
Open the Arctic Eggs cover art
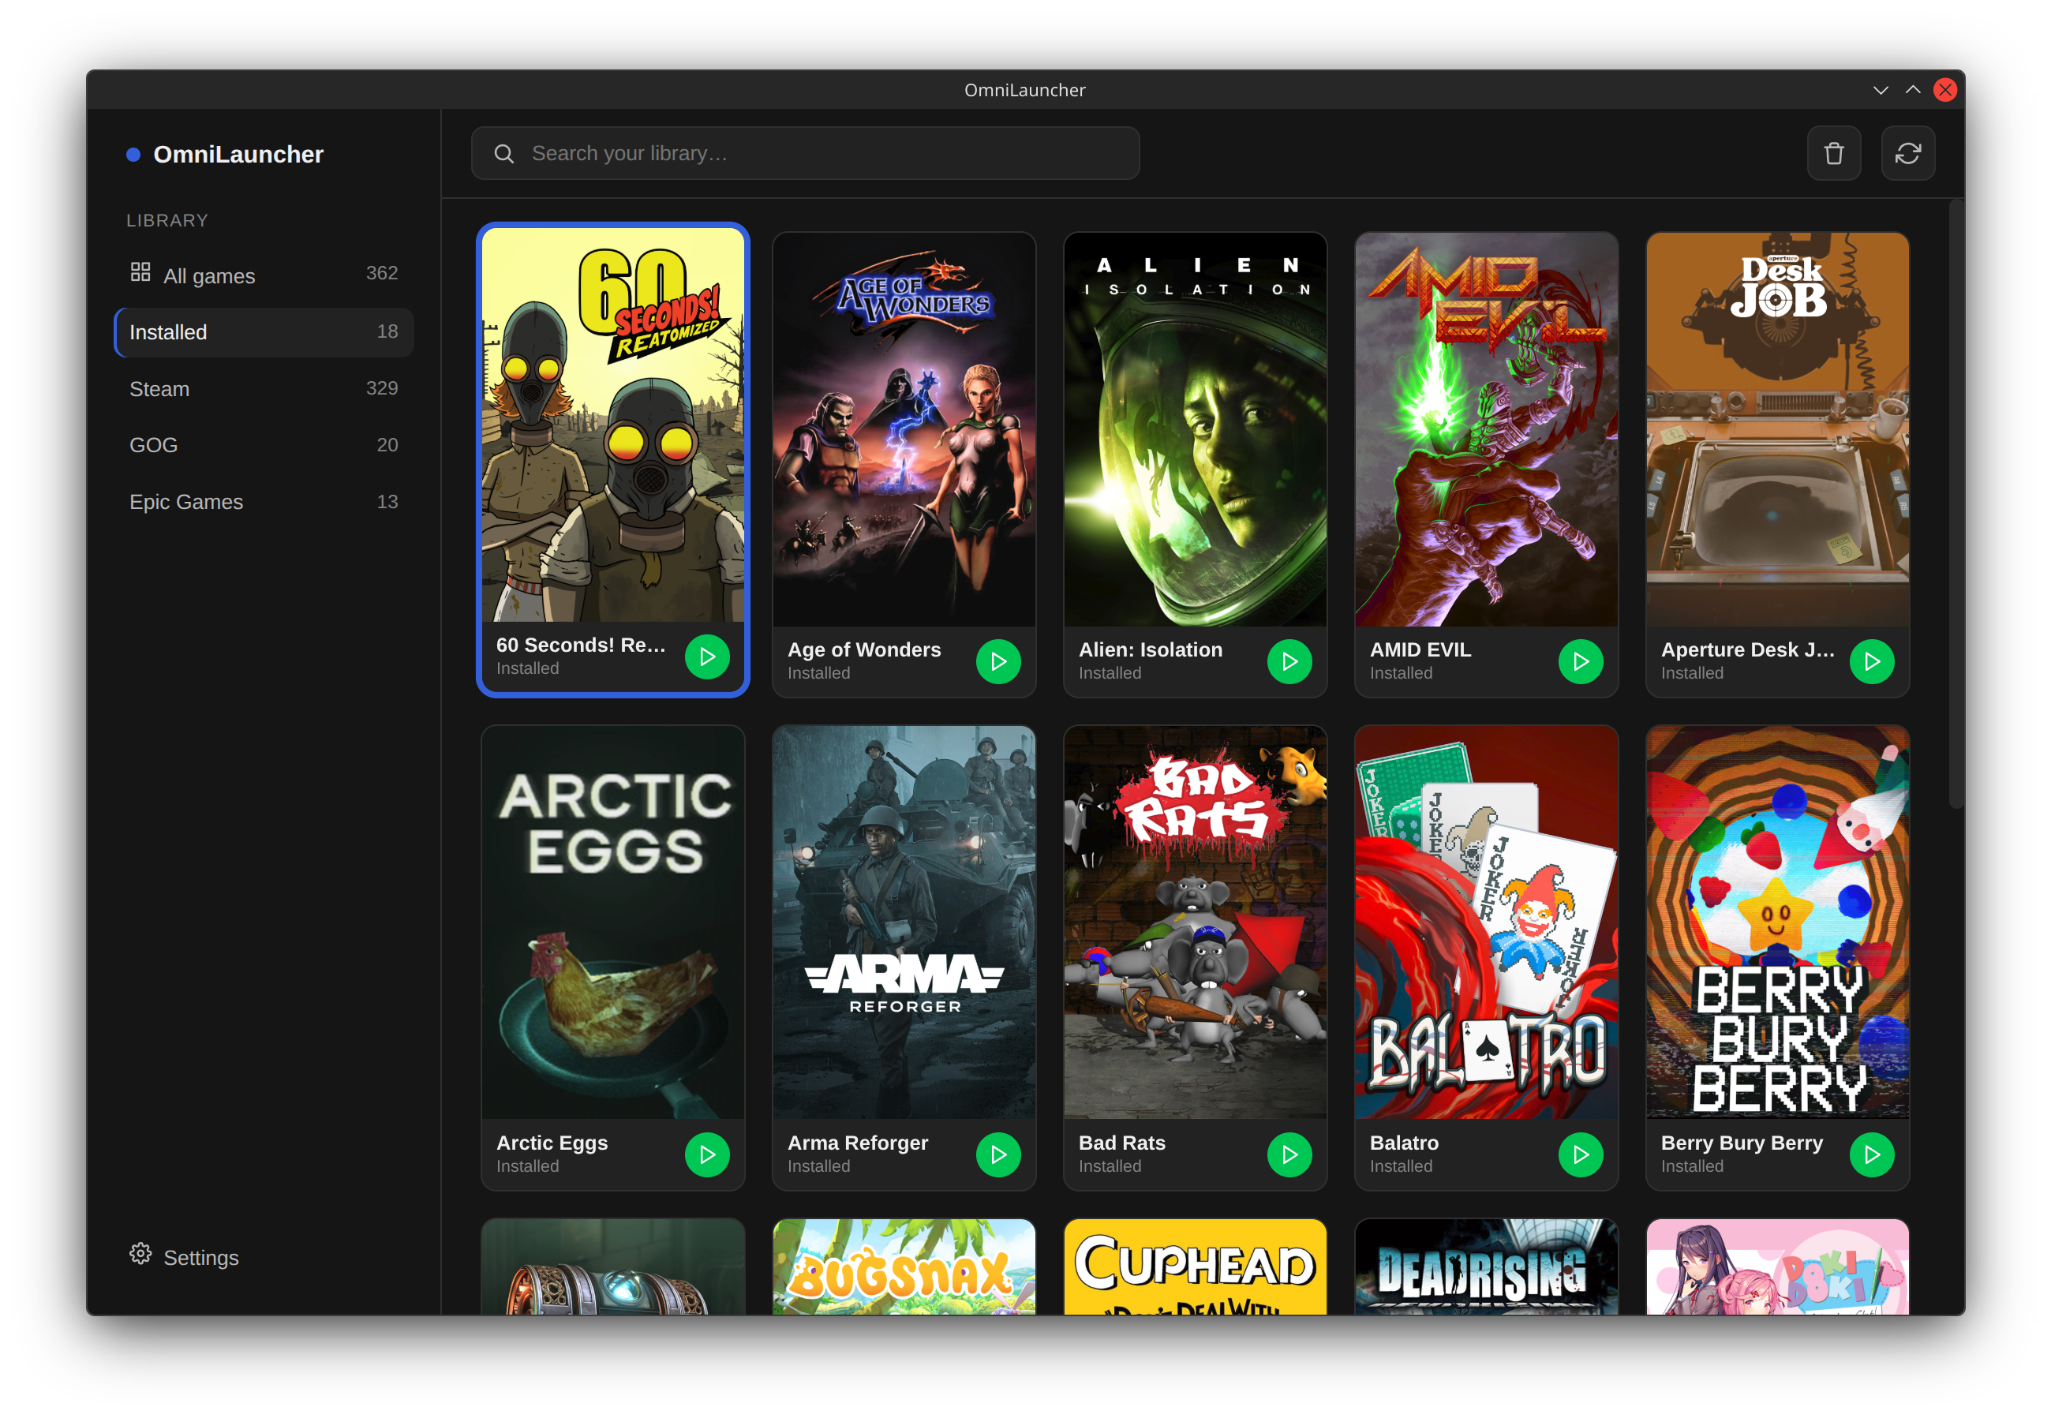click(613, 923)
